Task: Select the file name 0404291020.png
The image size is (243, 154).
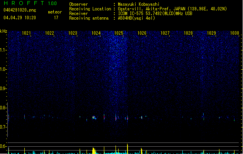Action: click(x=20, y=10)
